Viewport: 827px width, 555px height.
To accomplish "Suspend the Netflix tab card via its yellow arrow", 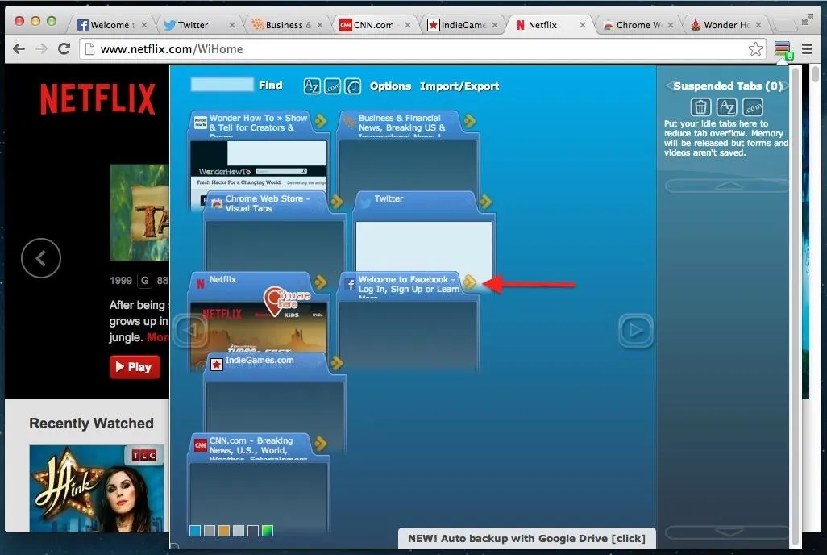I will click(320, 282).
